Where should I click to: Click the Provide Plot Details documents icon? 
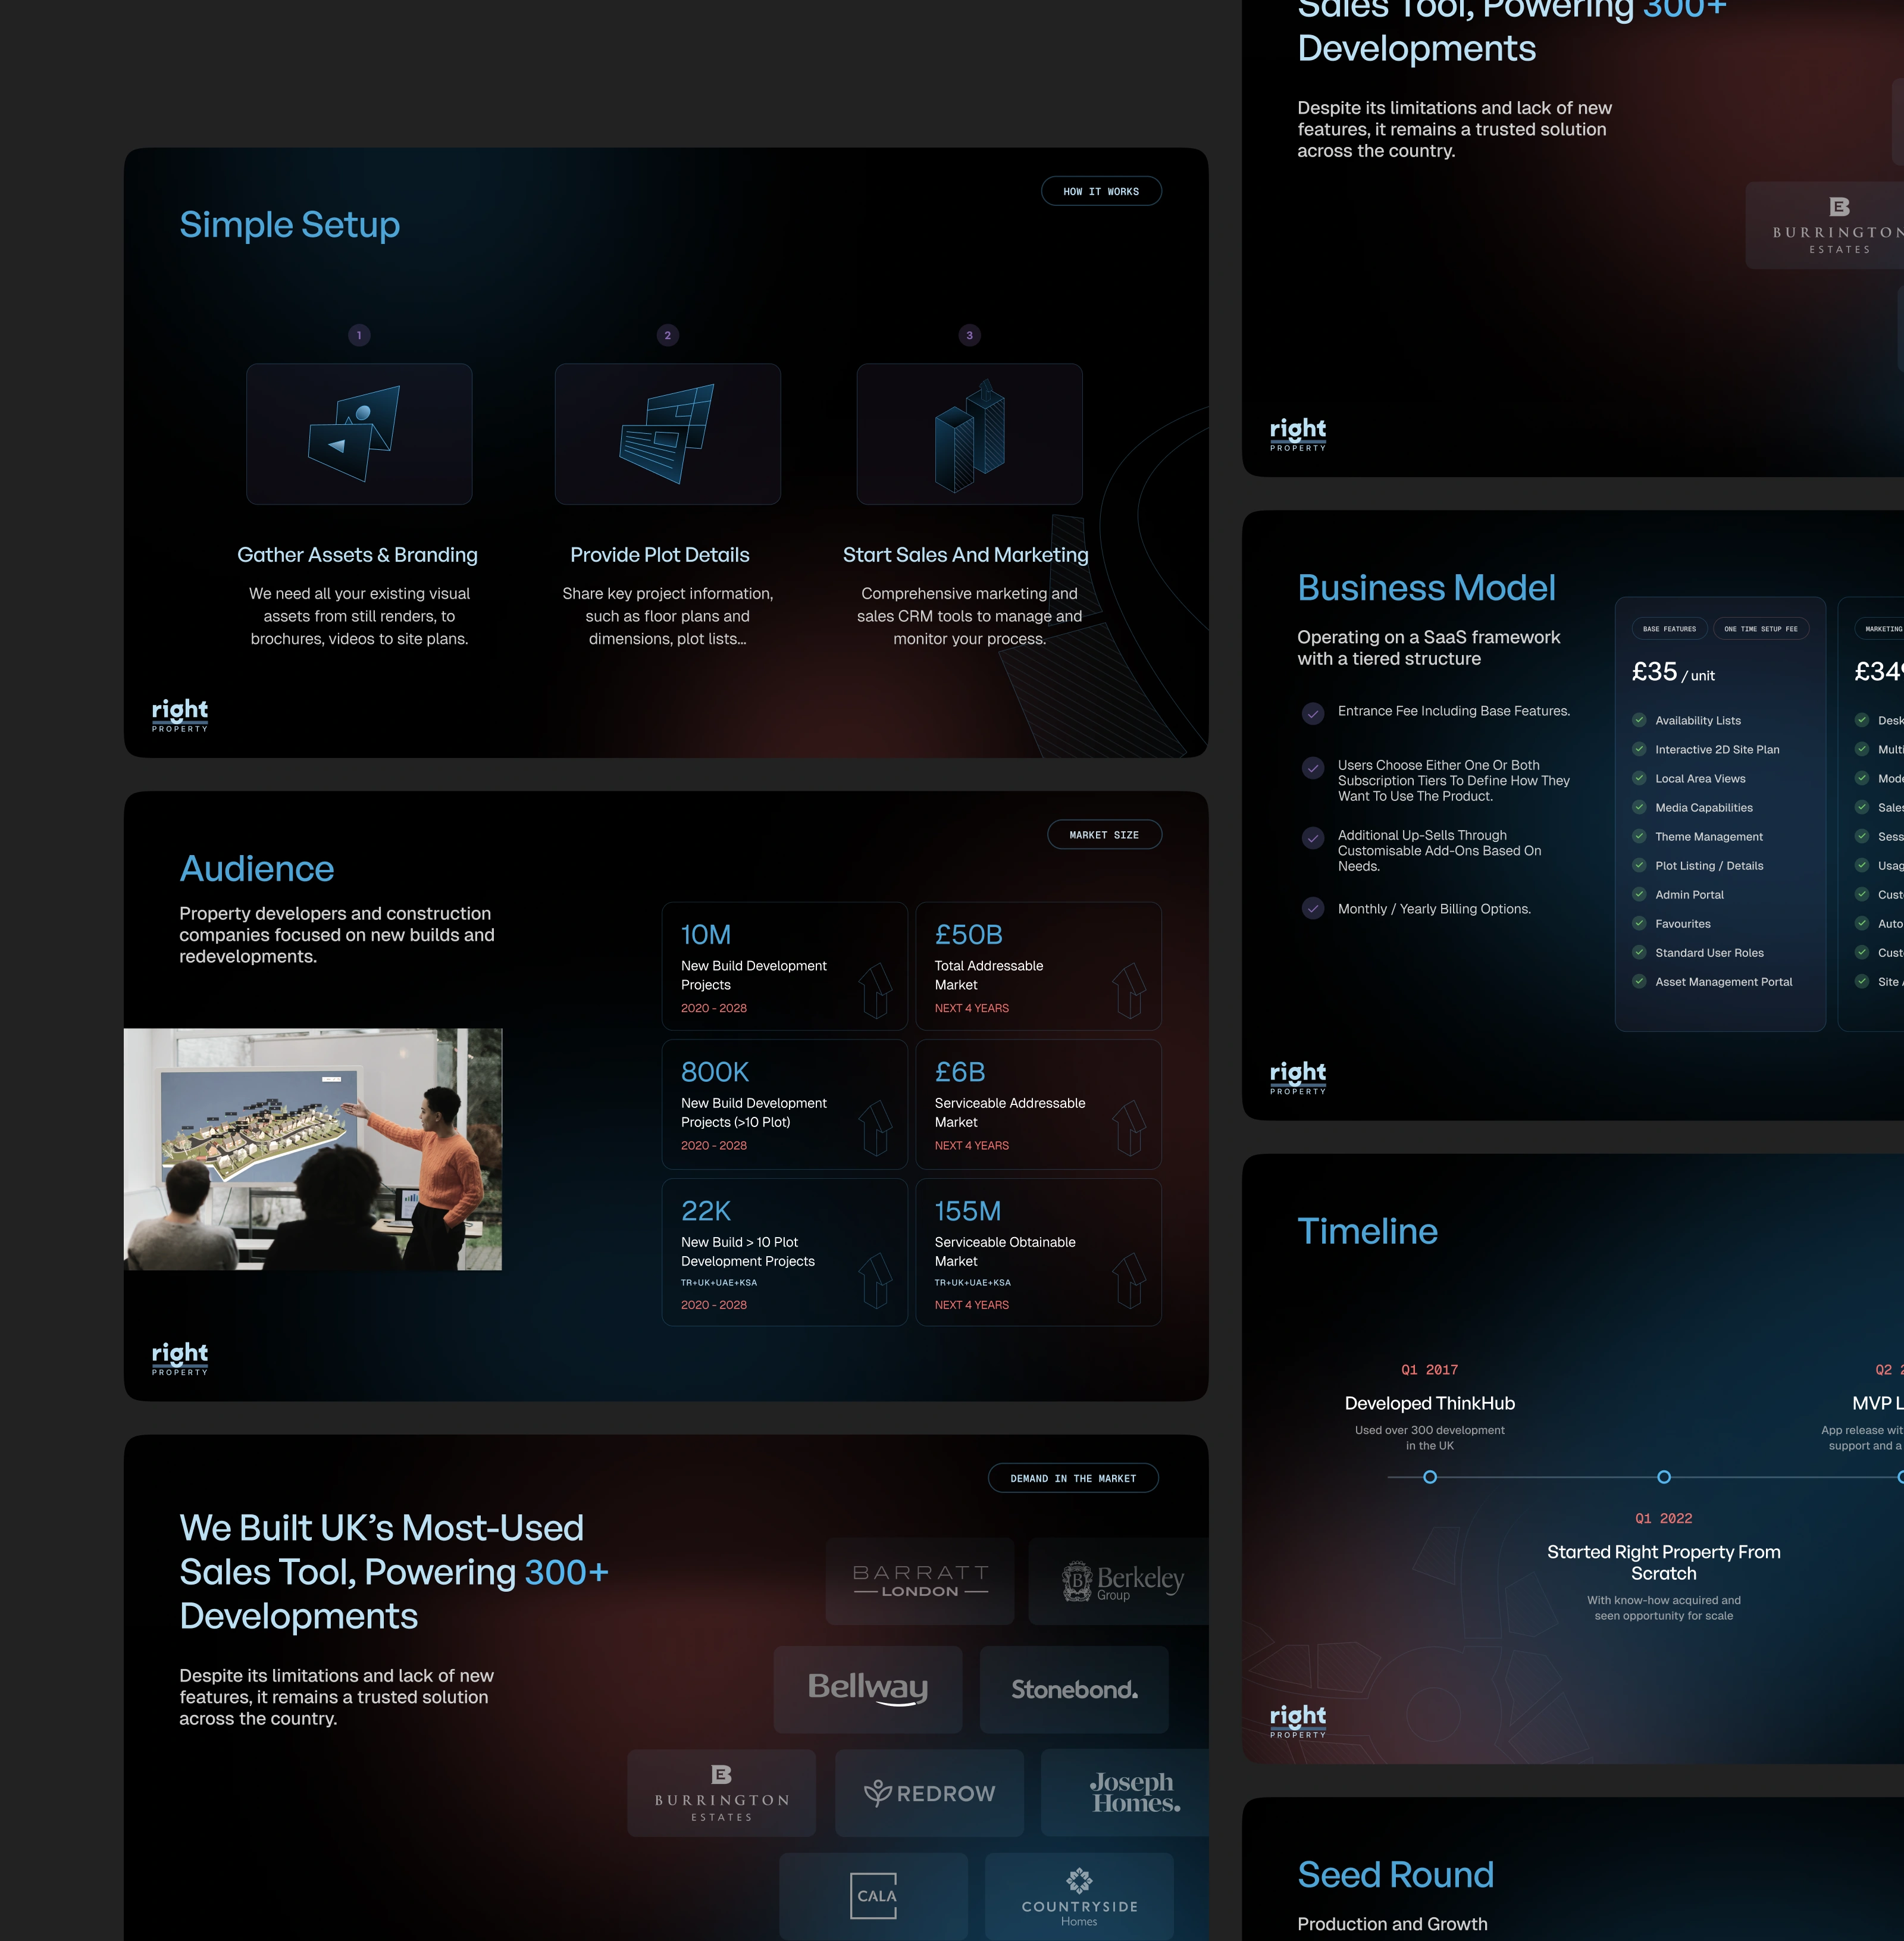tap(667, 434)
